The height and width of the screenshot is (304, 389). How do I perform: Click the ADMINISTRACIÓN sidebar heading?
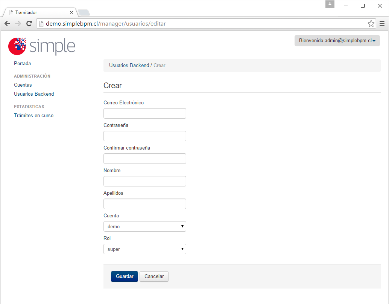pos(32,76)
